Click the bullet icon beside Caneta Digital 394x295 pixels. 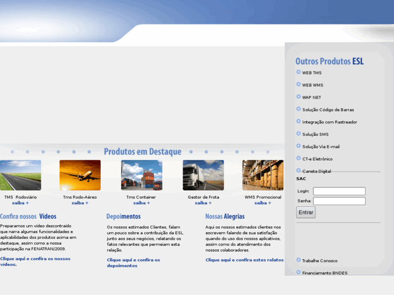tap(299, 171)
